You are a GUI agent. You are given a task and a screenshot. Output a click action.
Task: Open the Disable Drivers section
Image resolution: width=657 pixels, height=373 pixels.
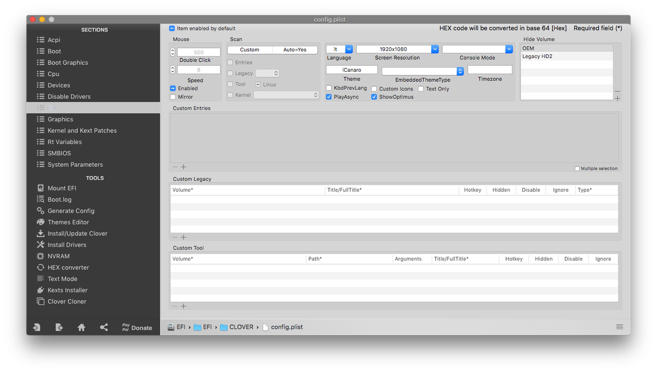(69, 96)
